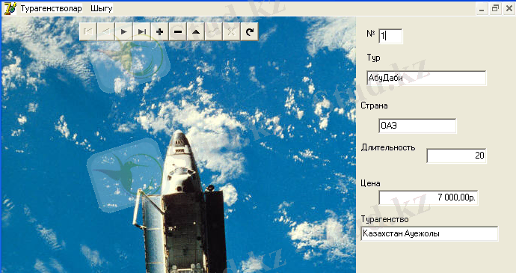Click the application icon in title bar
516x273 pixels.
pyautogui.click(x=10, y=8)
